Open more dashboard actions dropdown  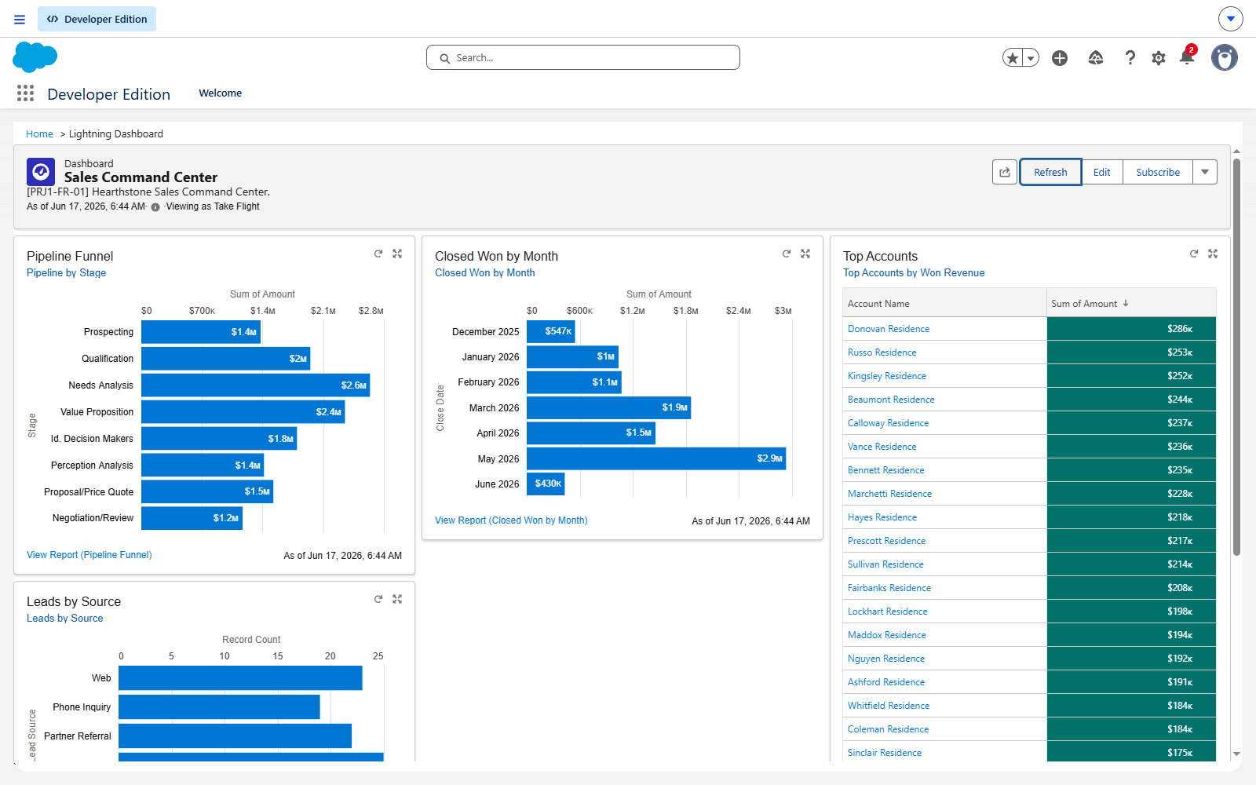[x=1205, y=172]
